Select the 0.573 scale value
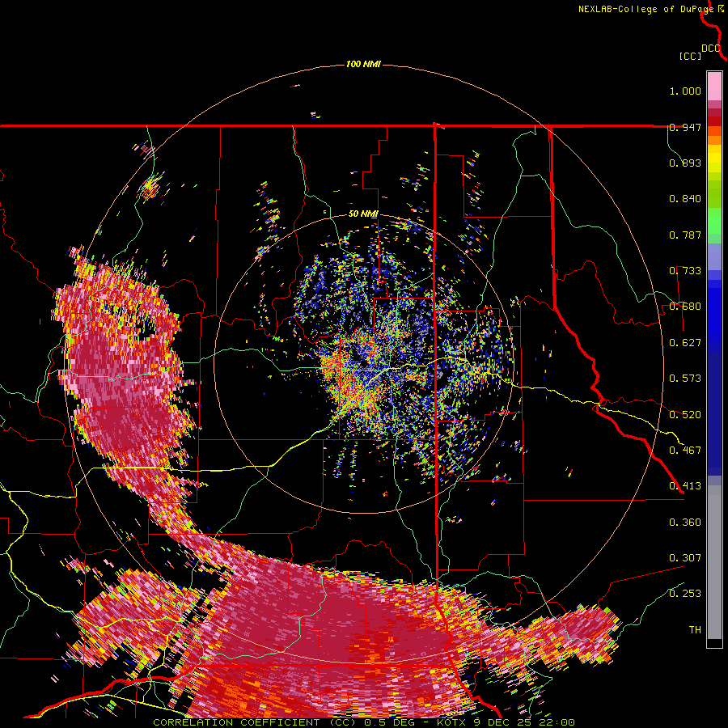This screenshot has height=728, width=728. point(685,379)
